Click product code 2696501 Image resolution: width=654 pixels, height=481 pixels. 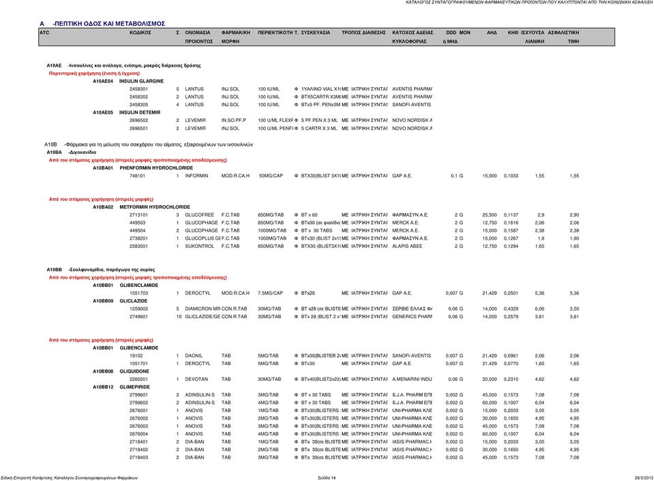point(138,128)
